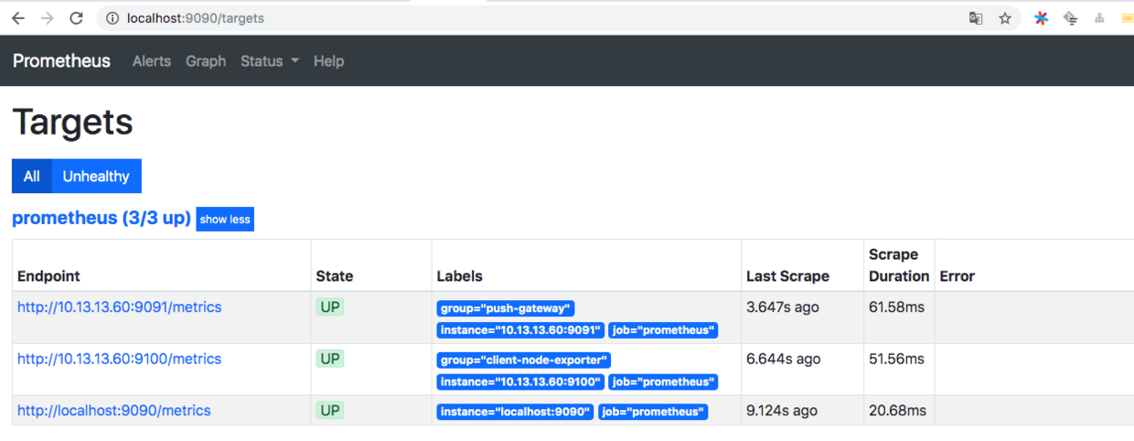Click the site information icon in address bar

[112, 17]
